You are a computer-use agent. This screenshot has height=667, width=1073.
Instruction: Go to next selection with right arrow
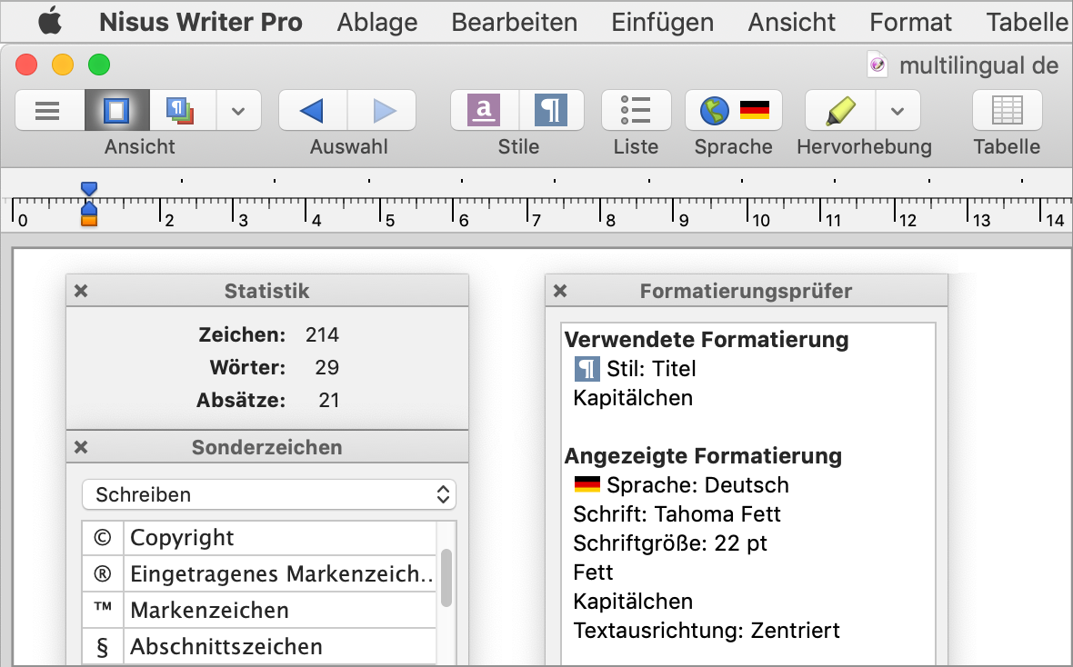(383, 110)
